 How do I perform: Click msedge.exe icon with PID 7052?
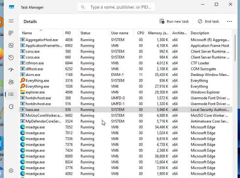[x=23, y=127]
